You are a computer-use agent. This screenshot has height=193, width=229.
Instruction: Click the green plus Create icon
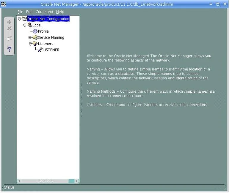pos(9,22)
